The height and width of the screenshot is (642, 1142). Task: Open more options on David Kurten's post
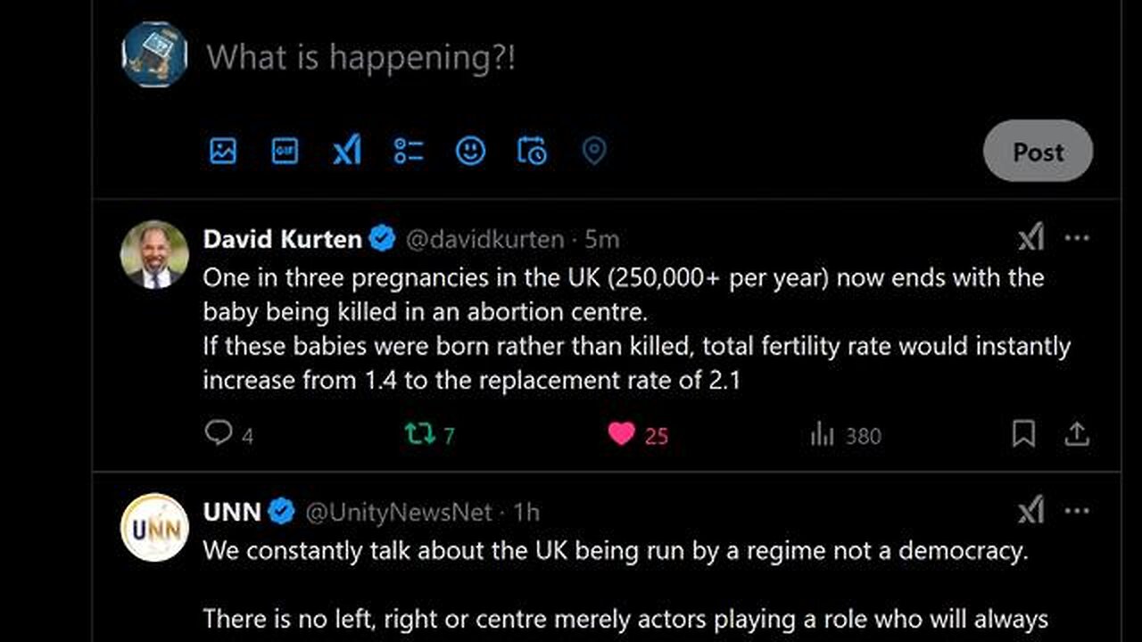pyautogui.click(x=1077, y=238)
